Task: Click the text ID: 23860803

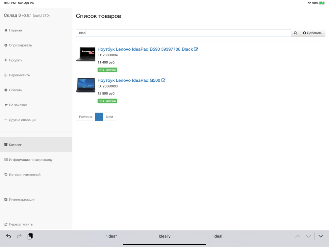Action: click(x=108, y=86)
